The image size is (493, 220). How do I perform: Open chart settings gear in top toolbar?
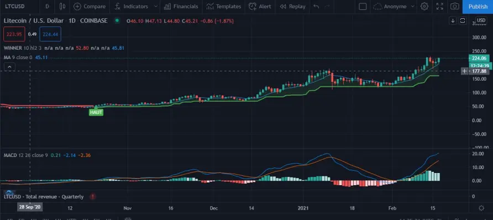(424, 6)
